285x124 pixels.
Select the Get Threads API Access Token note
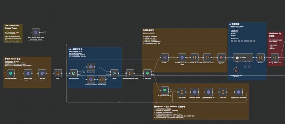click(x=13, y=33)
